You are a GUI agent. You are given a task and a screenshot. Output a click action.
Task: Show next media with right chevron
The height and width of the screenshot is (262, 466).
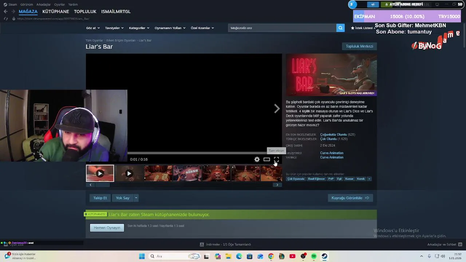[277, 108]
